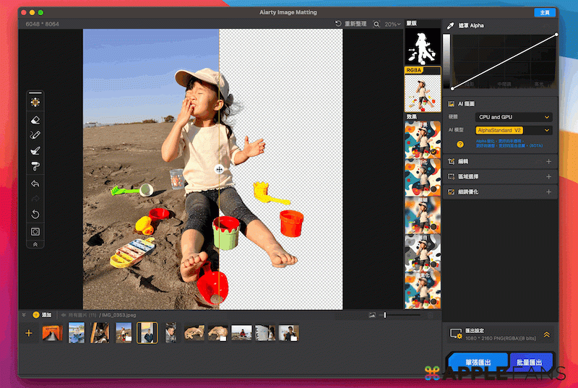This screenshot has height=388, width=578.
Task: Click the 批量匯出 batch export button
Action: (x=531, y=361)
